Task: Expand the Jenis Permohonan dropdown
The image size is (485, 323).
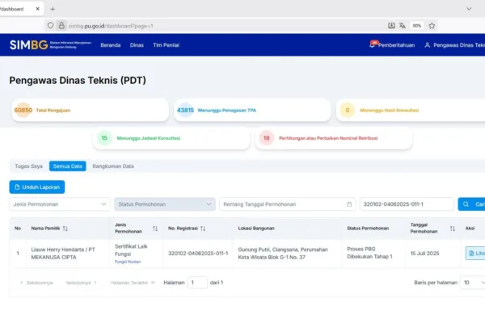Action: (x=60, y=204)
